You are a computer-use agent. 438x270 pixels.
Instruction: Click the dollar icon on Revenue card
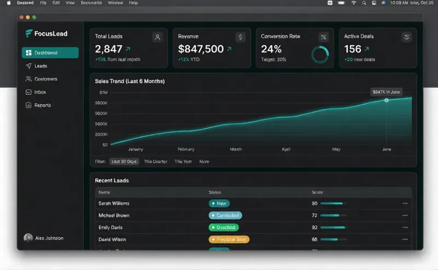pyautogui.click(x=240, y=37)
